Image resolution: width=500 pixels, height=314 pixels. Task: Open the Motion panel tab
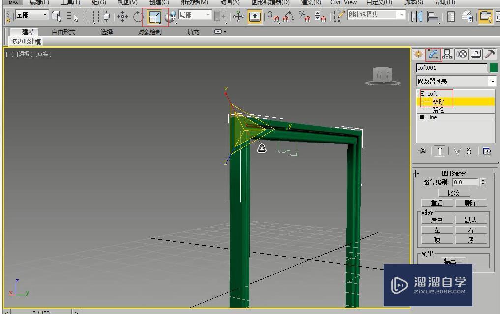pyautogui.click(x=461, y=54)
